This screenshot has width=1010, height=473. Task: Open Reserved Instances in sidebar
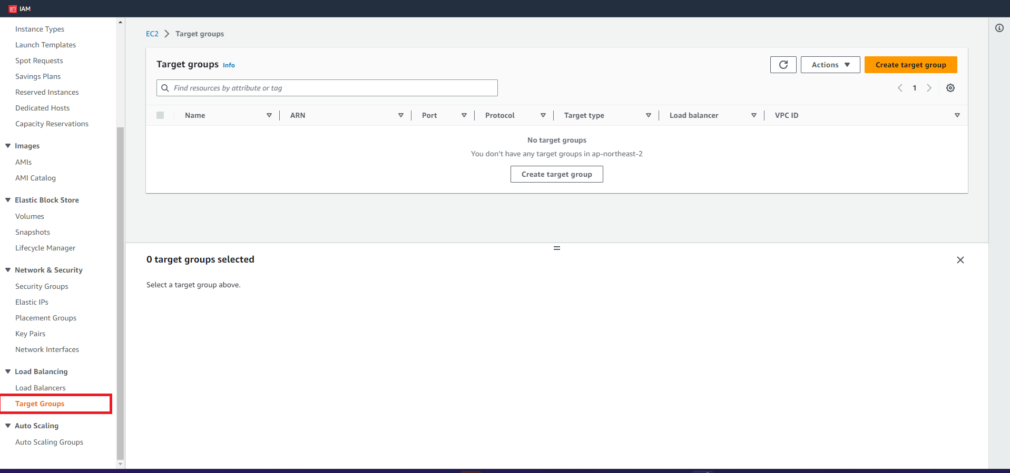47,92
